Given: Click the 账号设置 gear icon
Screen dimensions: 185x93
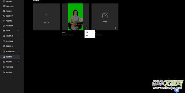Looking at the screenshot, I should 4,72.
